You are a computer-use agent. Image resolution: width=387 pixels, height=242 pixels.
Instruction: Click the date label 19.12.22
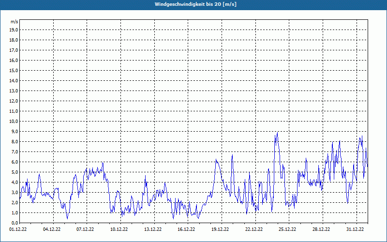coord(220,229)
